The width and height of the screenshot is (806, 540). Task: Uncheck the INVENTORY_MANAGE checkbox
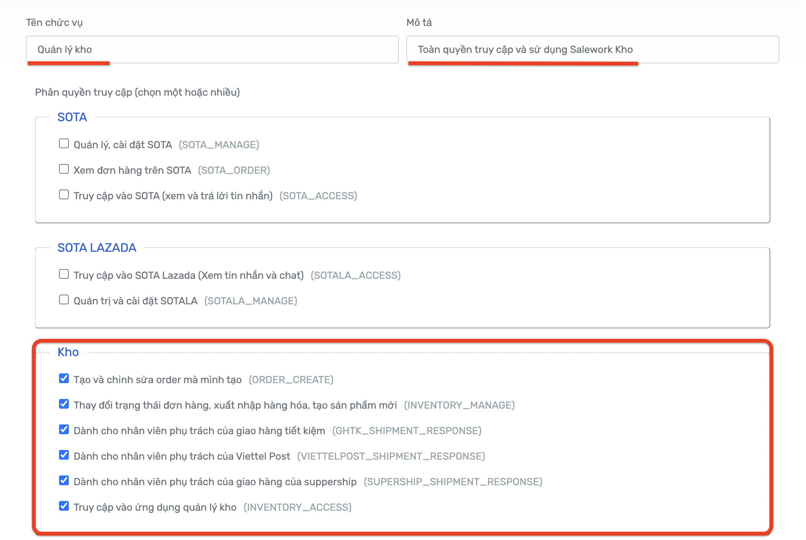64,404
